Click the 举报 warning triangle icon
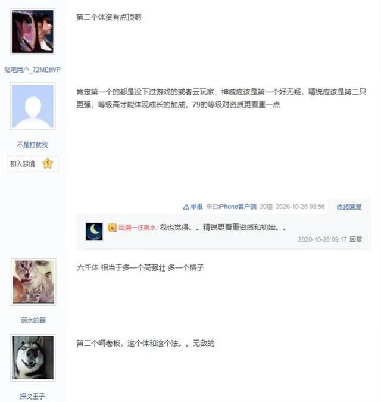This screenshot has height=402, width=381. (186, 207)
